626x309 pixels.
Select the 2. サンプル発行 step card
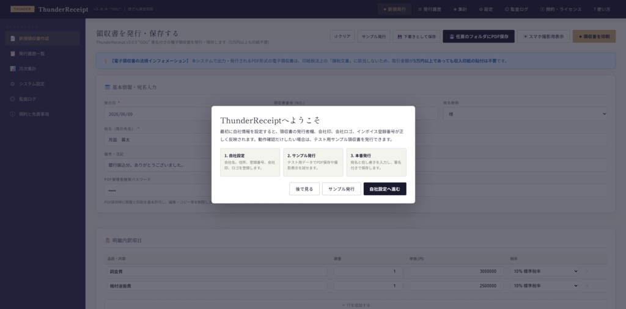click(313, 162)
